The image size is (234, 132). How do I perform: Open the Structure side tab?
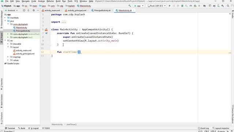[1, 118]
